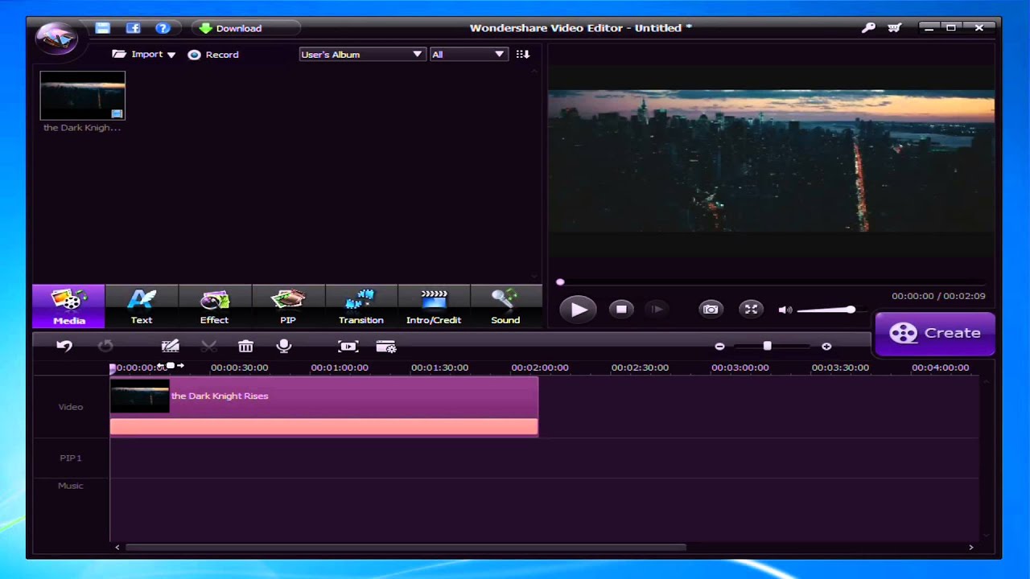
Task: Click the 00:01:00:00 timeline ruler mark
Action: pyautogui.click(x=340, y=368)
